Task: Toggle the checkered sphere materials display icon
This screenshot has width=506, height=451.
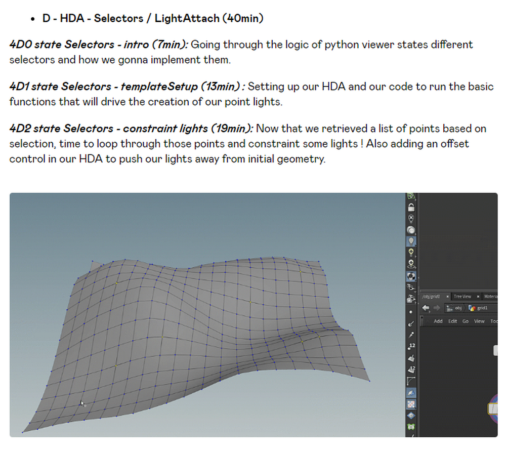Action: point(411,276)
